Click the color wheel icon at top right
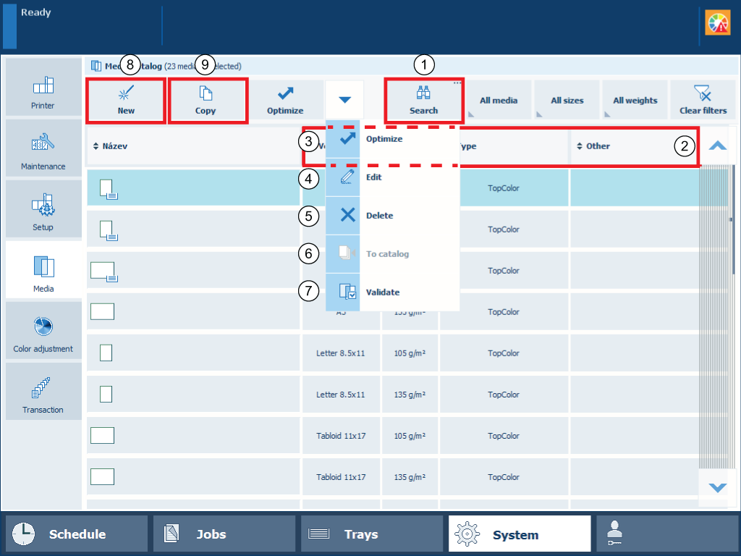 pyautogui.click(x=718, y=24)
